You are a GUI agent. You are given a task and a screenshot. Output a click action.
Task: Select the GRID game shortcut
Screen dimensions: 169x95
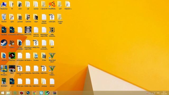(x=12, y=69)
